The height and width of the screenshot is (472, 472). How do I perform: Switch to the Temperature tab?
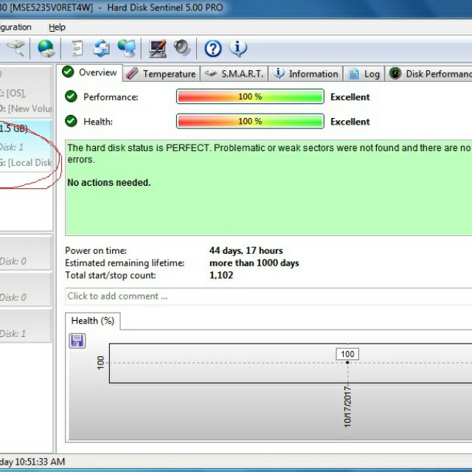pyautogui.click(x=162, y=74)
